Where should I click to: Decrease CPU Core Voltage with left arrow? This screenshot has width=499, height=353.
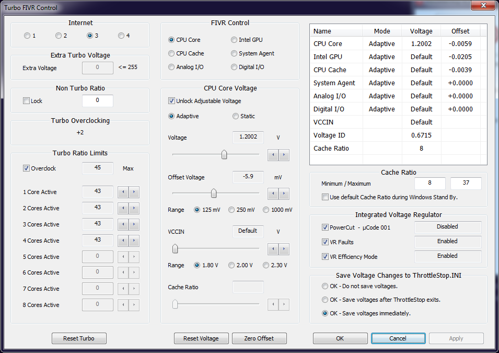(273, 155)
